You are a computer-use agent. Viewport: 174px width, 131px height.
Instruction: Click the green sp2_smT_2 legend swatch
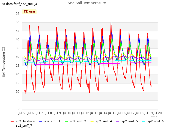(x=66, y=122)
